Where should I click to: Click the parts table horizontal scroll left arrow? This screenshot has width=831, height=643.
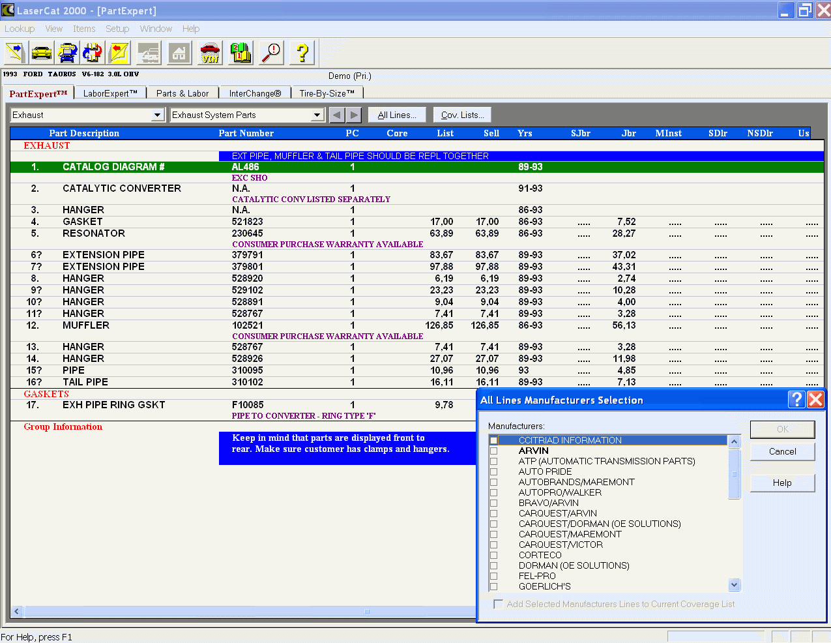tap(17, 612)
